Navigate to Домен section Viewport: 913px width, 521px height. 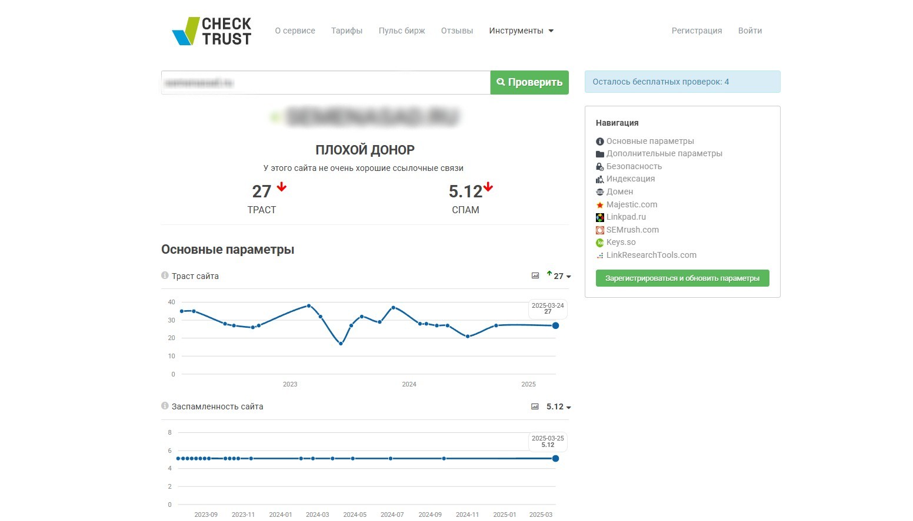tap(620, 191)
